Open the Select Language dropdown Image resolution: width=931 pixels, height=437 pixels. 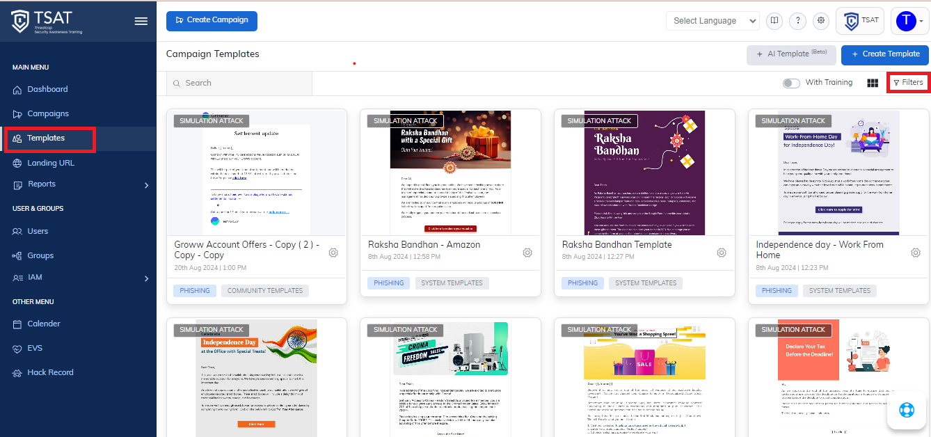coord(713,21)
